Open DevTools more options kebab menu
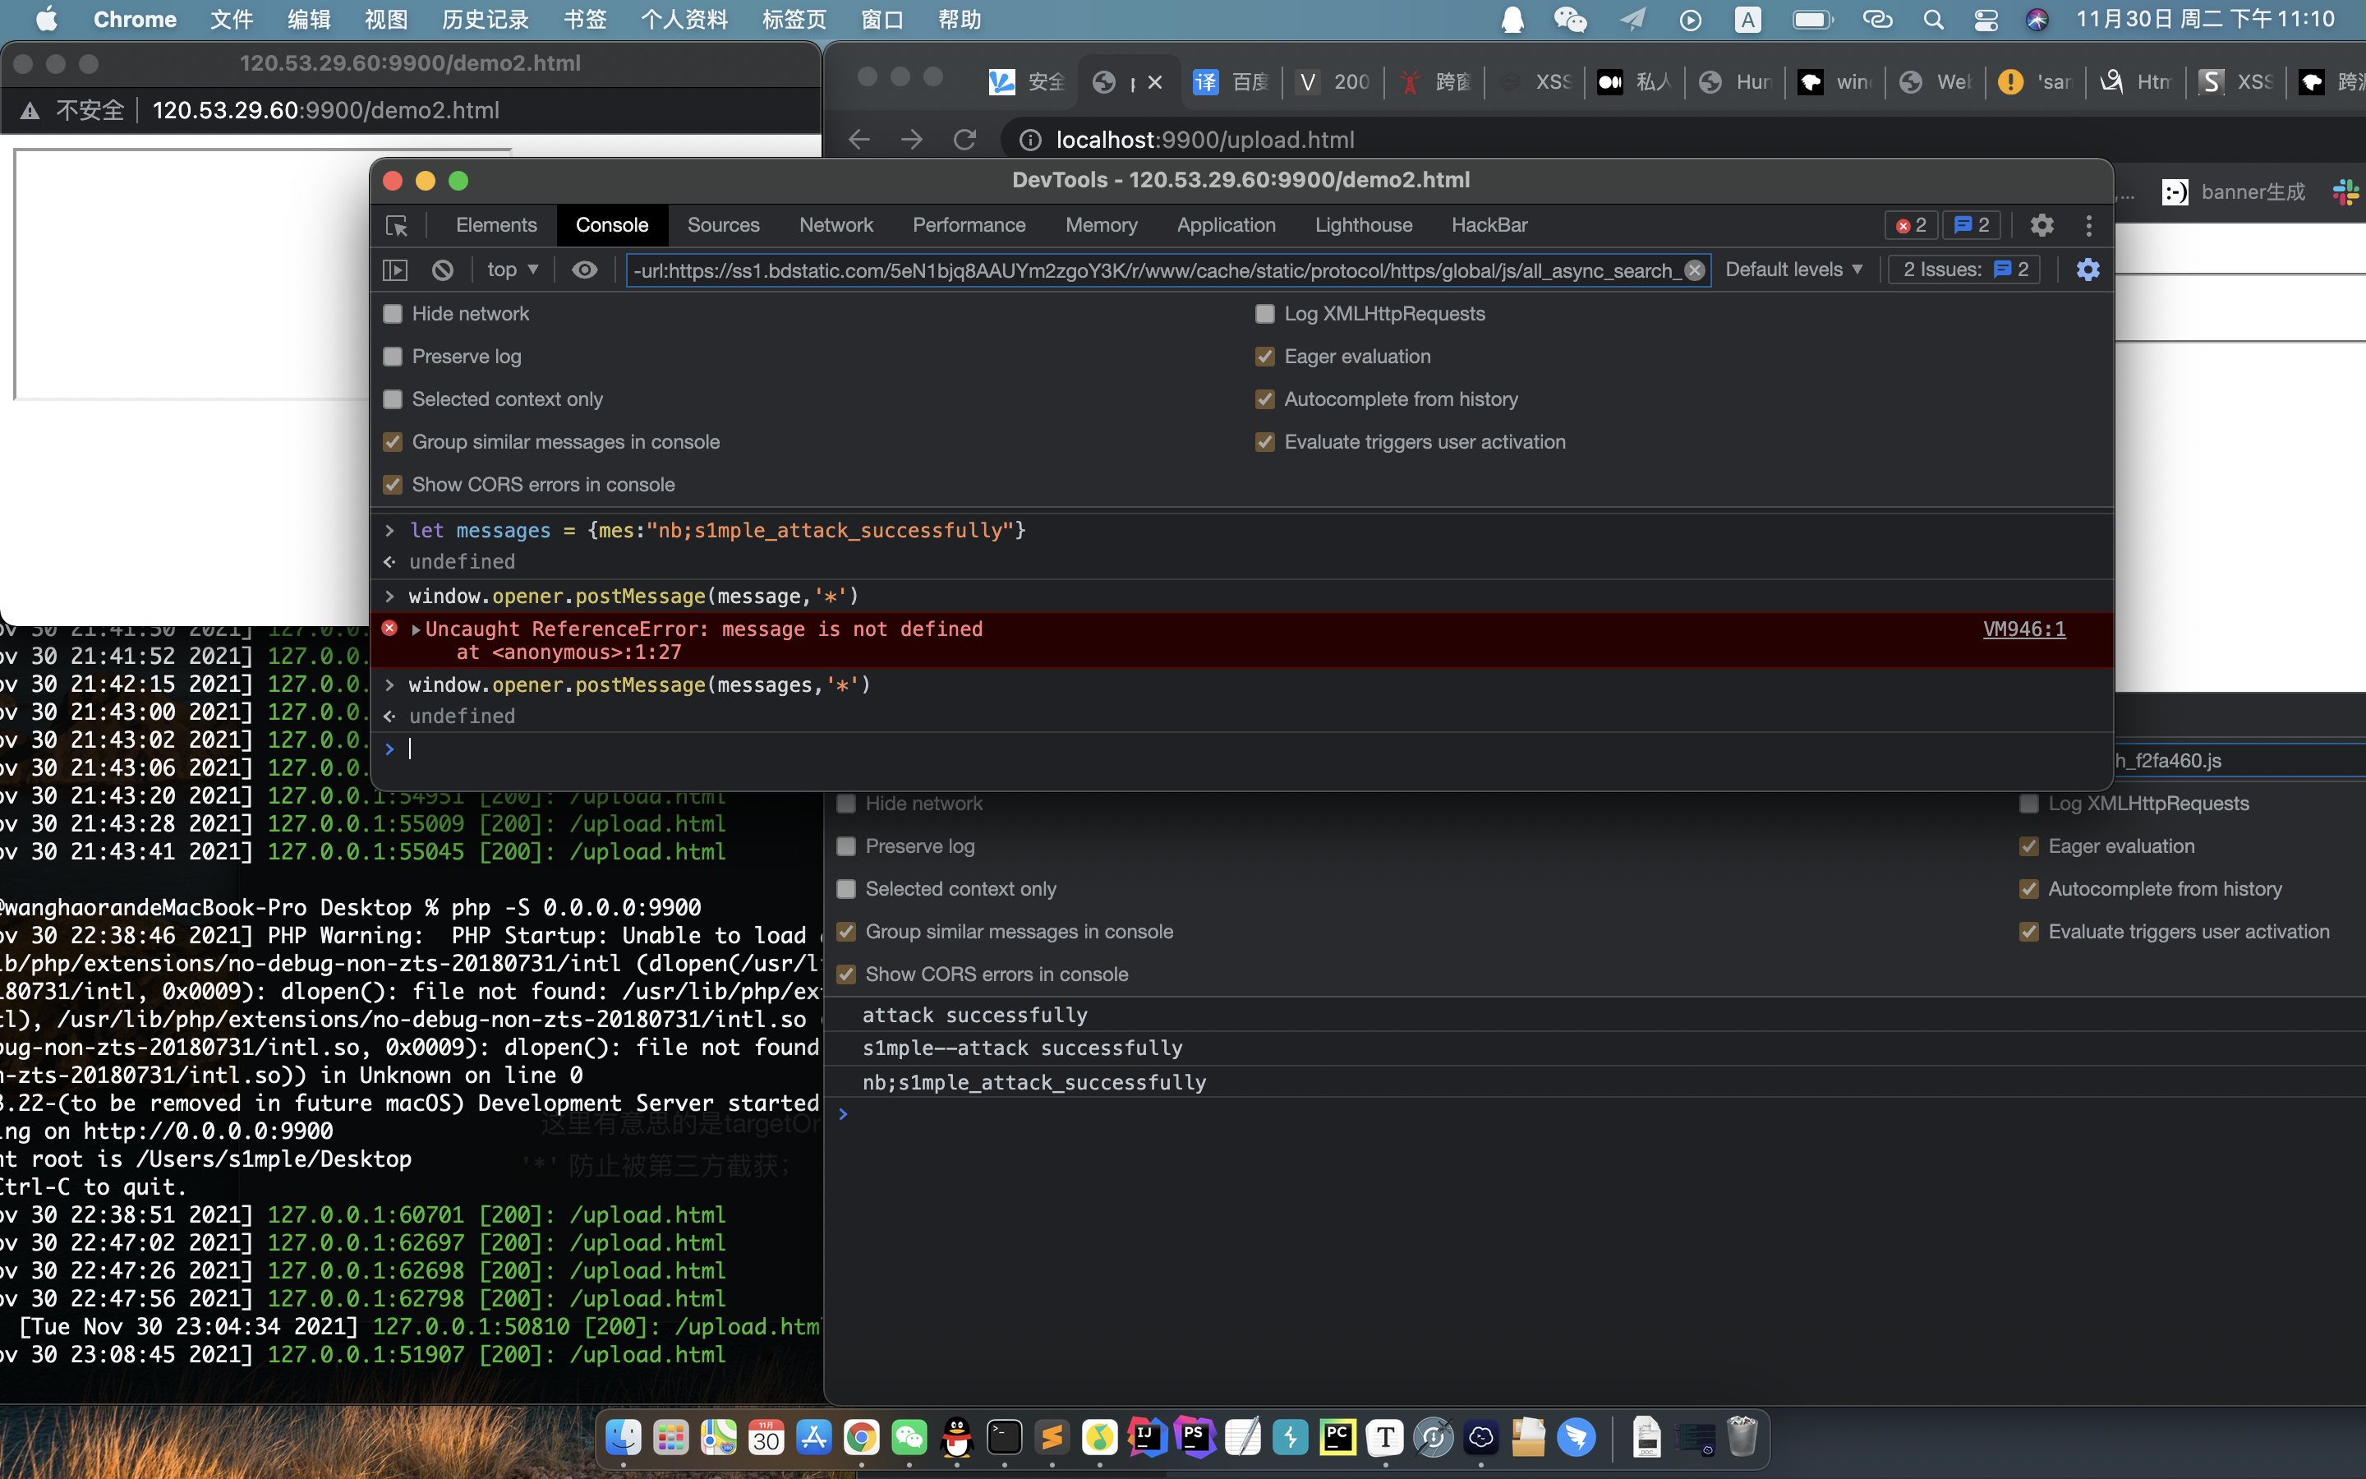2366x1479 pixels. click(2089, 226)
